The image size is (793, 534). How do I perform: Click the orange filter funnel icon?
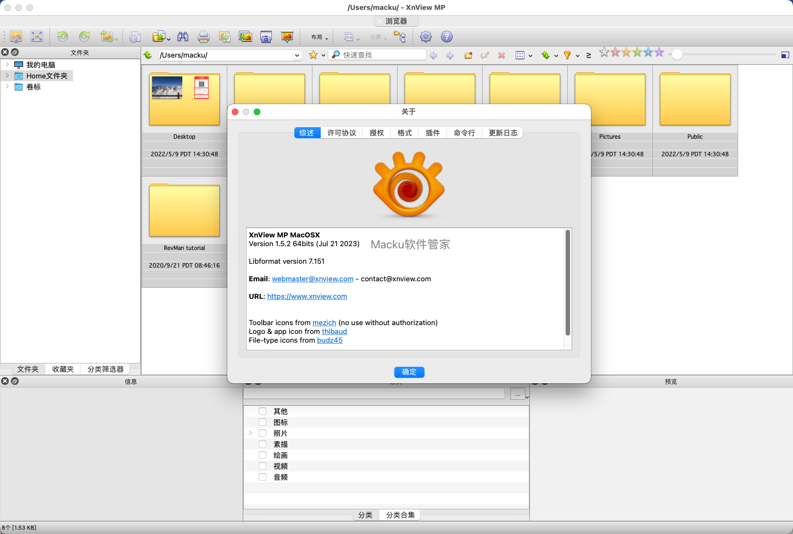click(x=567, y=55)
